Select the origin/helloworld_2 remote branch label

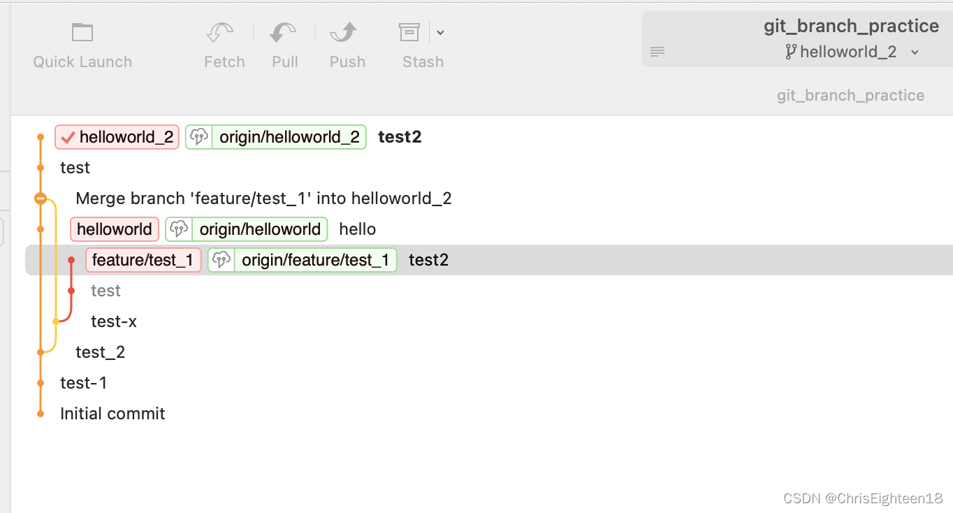pos(289,137)
